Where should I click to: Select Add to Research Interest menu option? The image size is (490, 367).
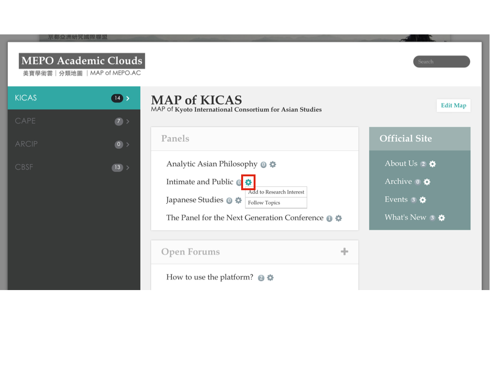tap(276, 192)
